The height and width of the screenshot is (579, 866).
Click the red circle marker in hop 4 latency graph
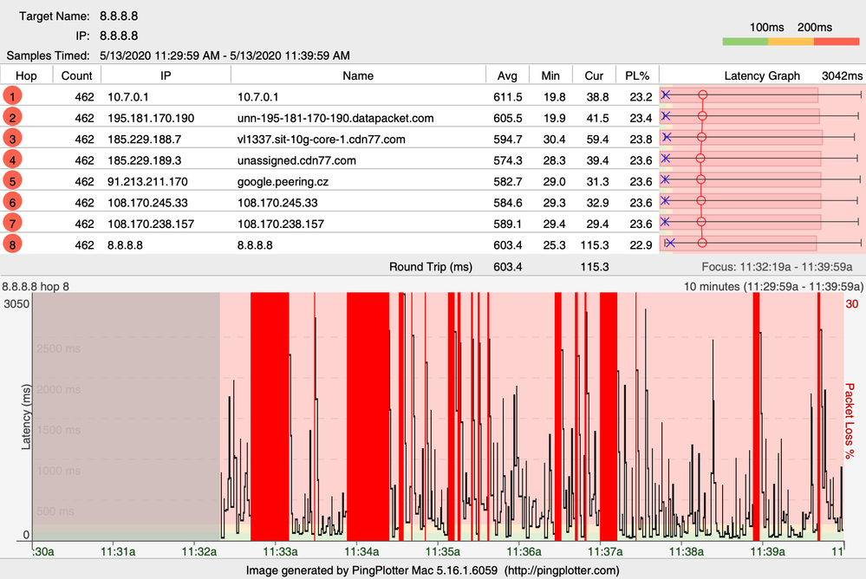pos(700,158)
